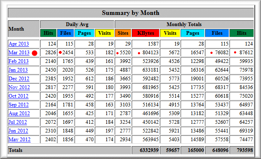Open the Jul 2012 monthly report link
261x159 pixels.
tap(18, 122)
